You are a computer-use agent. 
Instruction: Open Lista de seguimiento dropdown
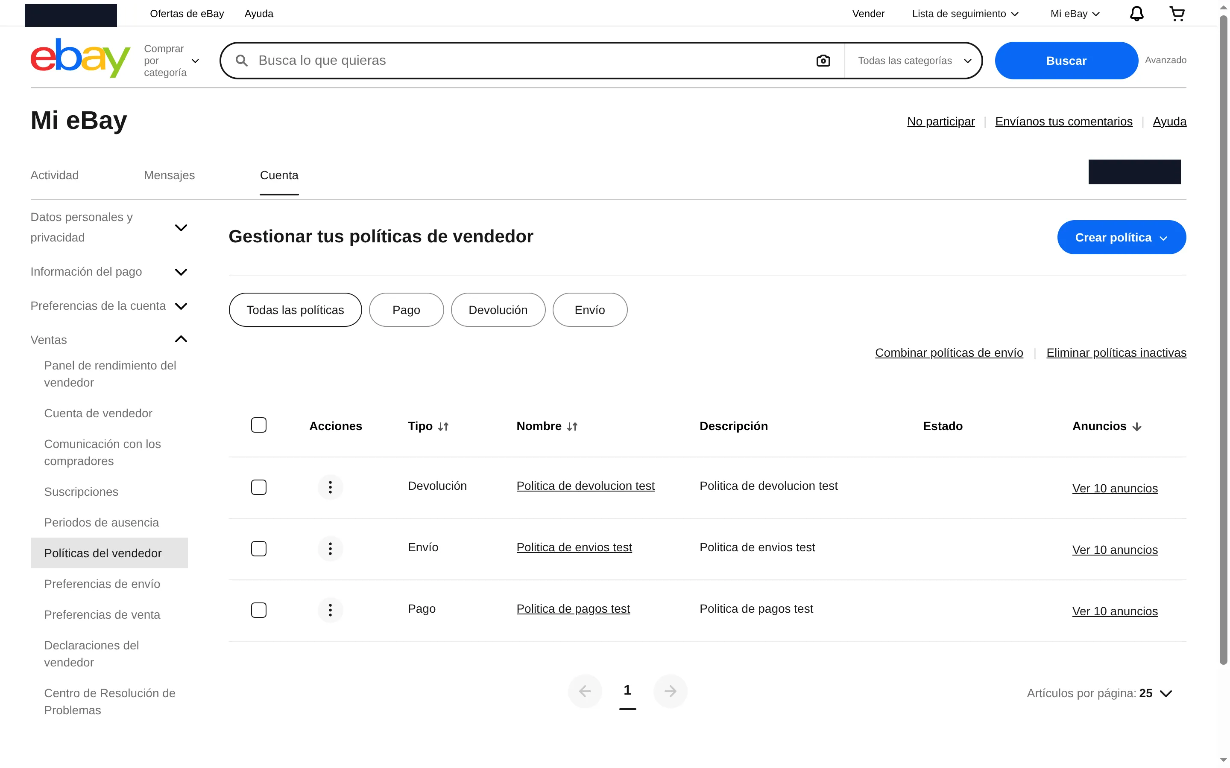[x=965, y=14]
